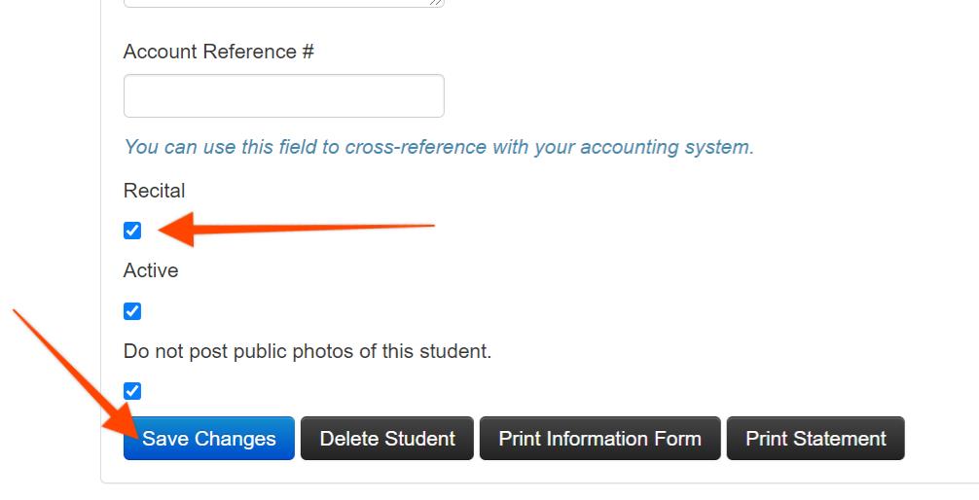Focus the Account Reference # input field
Image resolution: width=979 pixels, height=500 pixels.
[x=284, y=95]
